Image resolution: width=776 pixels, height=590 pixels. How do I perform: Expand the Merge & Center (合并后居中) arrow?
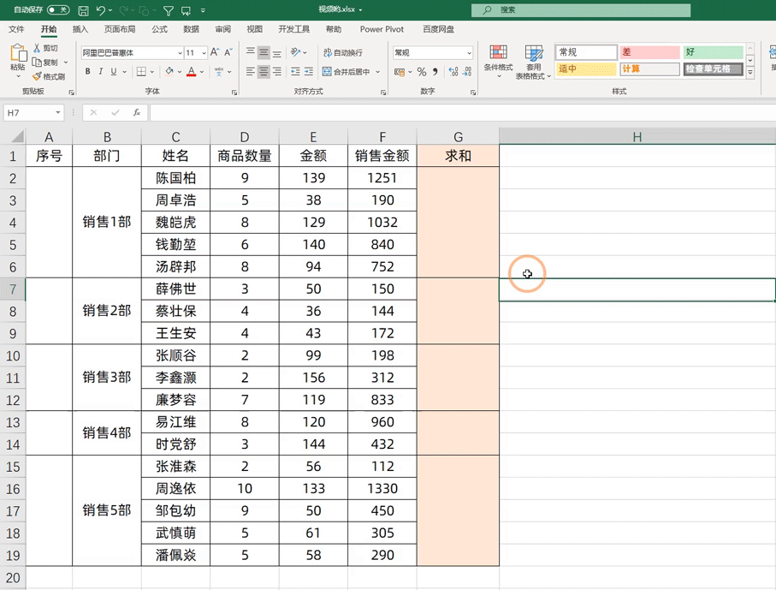(x=378, y=72)
